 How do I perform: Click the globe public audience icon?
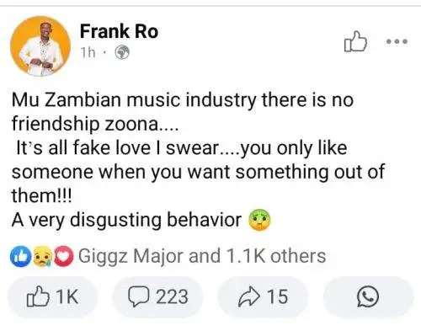122,52
